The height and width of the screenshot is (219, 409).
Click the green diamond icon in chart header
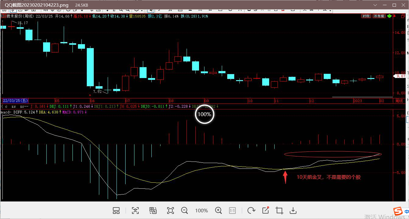coord(389,16)
